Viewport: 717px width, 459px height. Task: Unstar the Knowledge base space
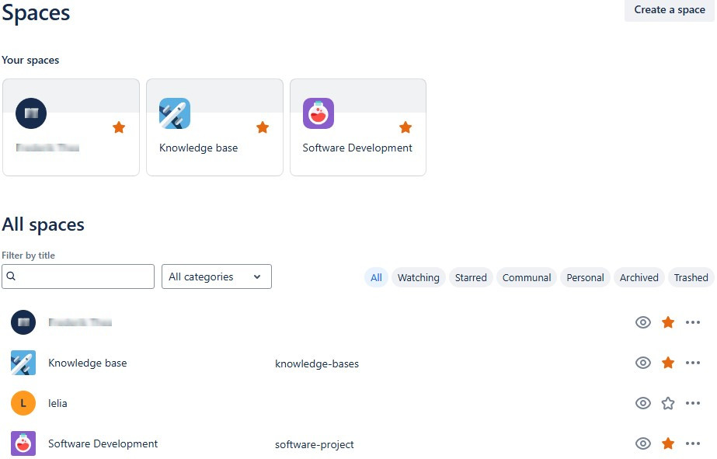pyautogui.click(x=668, y=363)
